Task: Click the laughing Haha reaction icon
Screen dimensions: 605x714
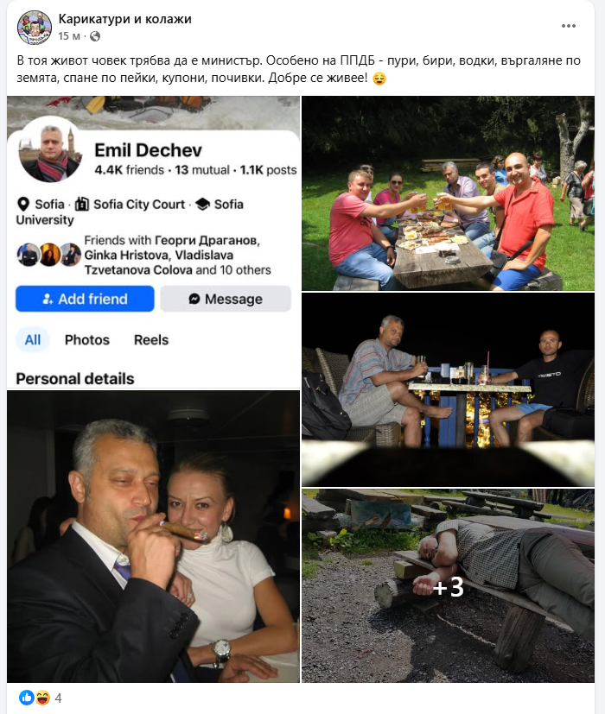Action: pyautogui.click(x=42, y=697)
